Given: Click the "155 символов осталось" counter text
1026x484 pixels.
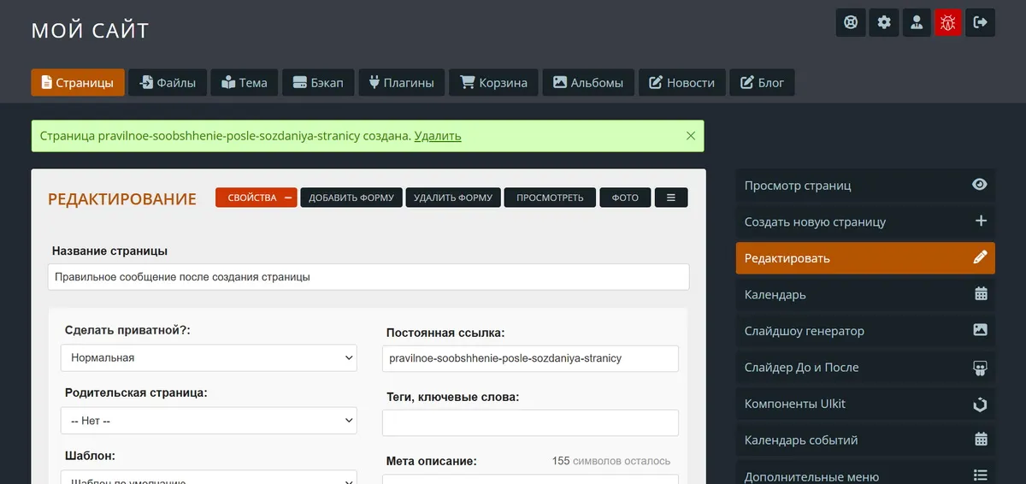Looking at the screenshot, I should click(611, 461).
